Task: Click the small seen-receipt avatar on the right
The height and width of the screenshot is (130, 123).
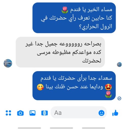Action: click(119, 64)
